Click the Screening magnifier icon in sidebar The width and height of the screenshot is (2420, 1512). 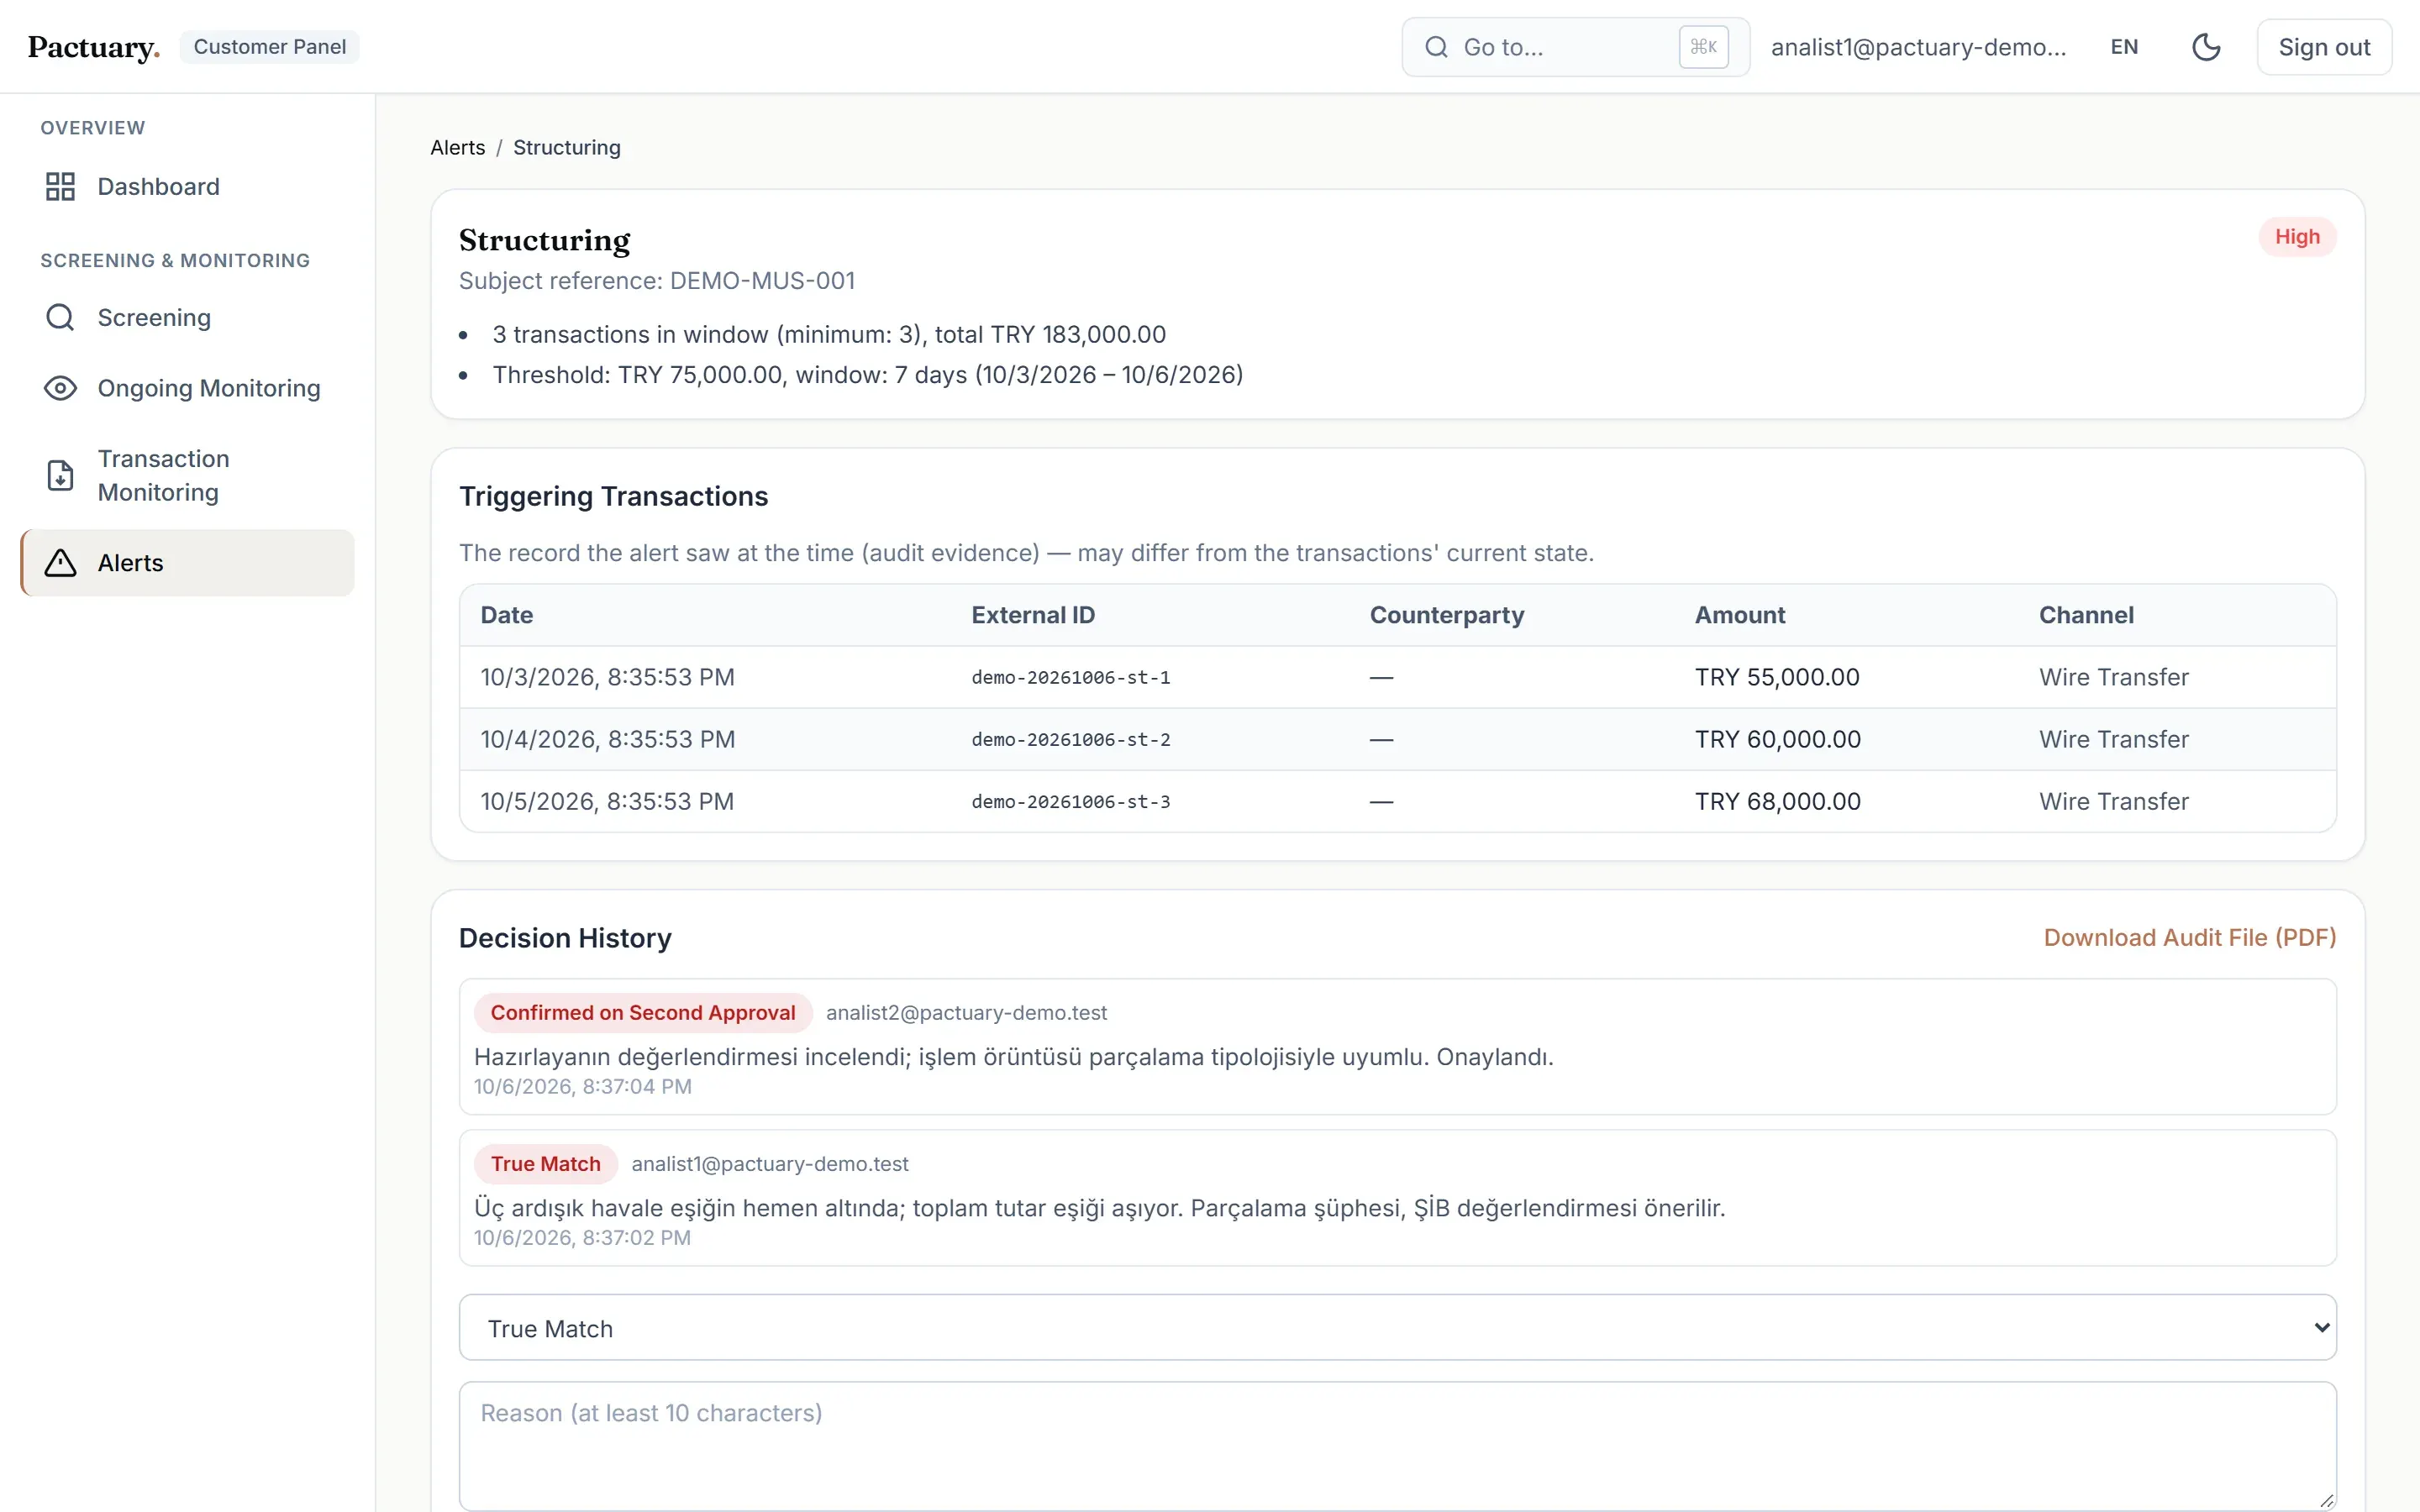click(x=60, y=318)
